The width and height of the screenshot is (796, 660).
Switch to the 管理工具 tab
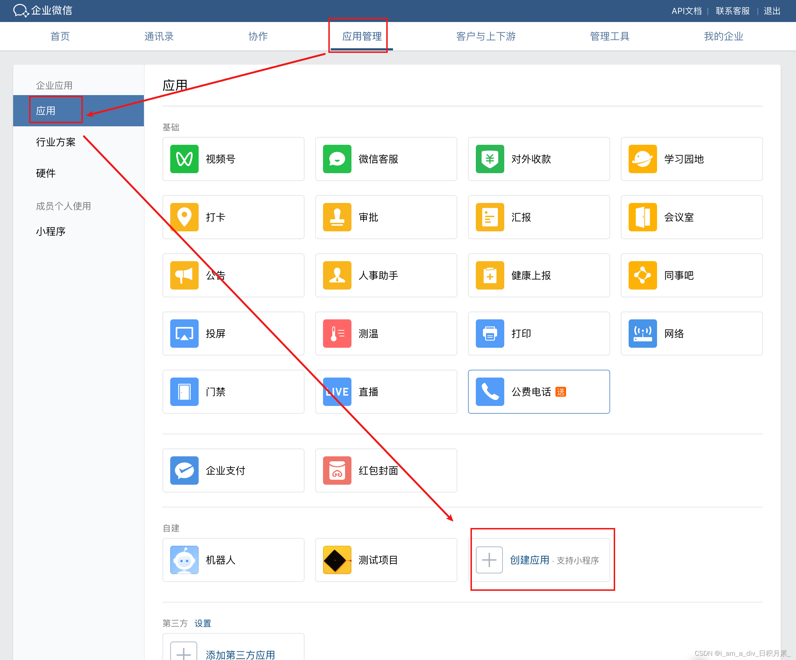(x=609, y=36)
